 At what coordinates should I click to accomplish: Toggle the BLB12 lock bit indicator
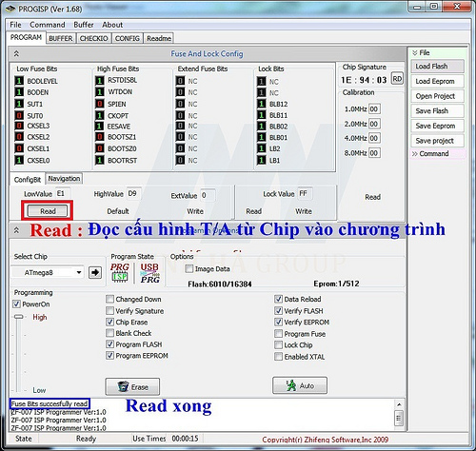pos(261,104)
